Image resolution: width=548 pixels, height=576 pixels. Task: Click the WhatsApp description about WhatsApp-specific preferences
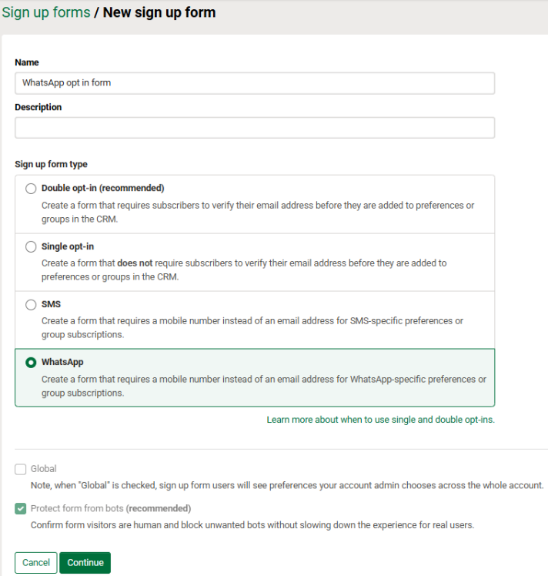[x=263, y=386]
